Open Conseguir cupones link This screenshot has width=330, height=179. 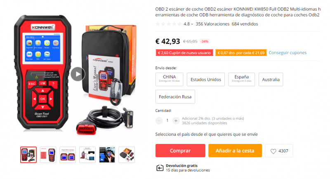tap(288, 52)
